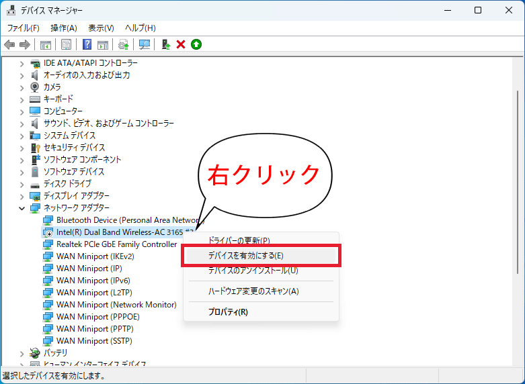
Task: Click ハードウェア変更のスキャン(A) menu entry
Action: coord(253,291)
